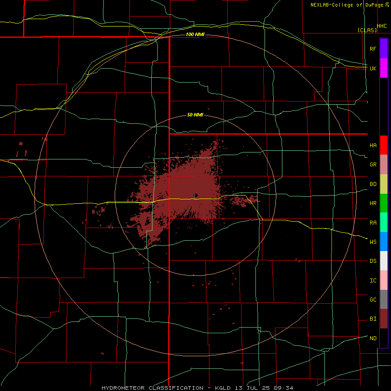Click the '[CLAS]' units label
The image size is (391, 391).
[x=367, y=30]
